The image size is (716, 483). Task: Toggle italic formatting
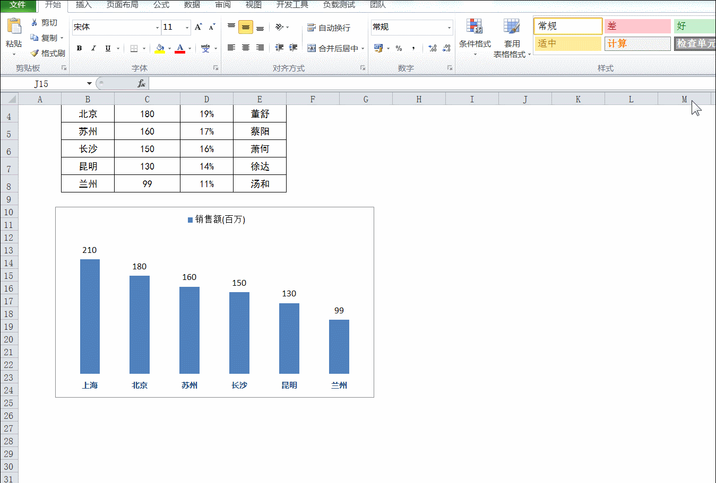click(x=93, y=48)
